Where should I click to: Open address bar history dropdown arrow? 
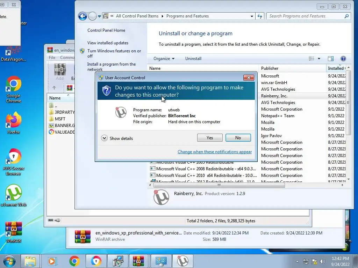point(252,16)
